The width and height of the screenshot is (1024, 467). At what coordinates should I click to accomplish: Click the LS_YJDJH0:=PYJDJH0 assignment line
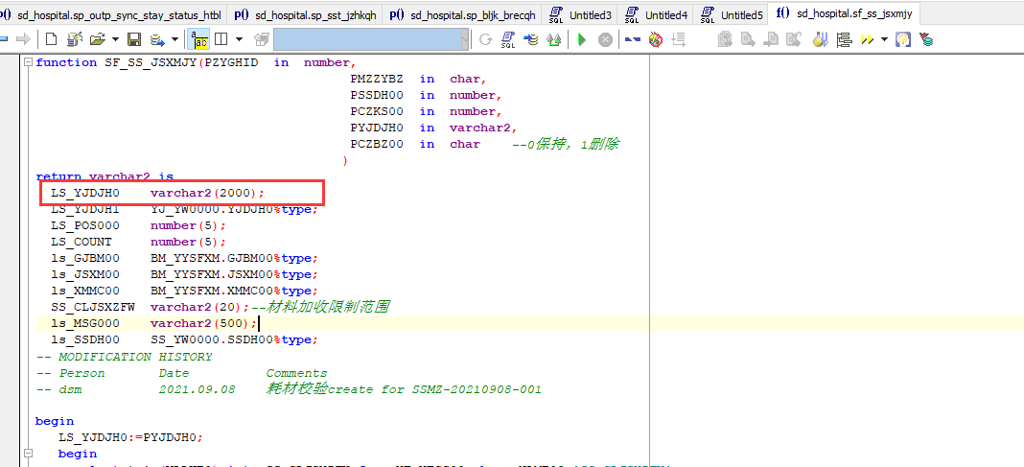point(131,437)
